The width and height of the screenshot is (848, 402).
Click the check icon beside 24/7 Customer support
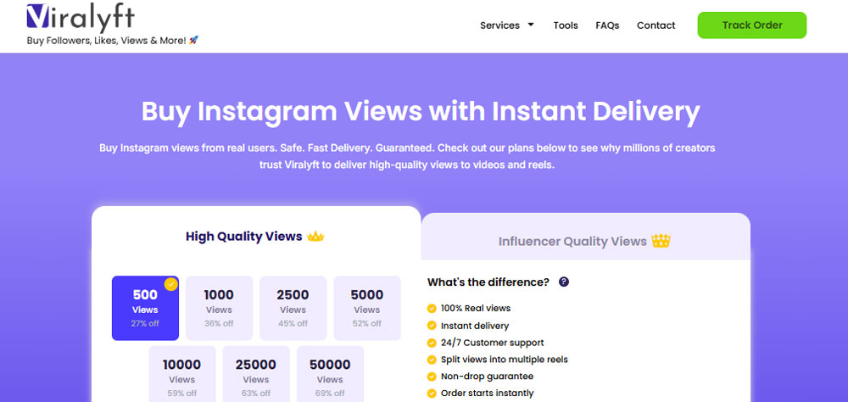(432, 343)
